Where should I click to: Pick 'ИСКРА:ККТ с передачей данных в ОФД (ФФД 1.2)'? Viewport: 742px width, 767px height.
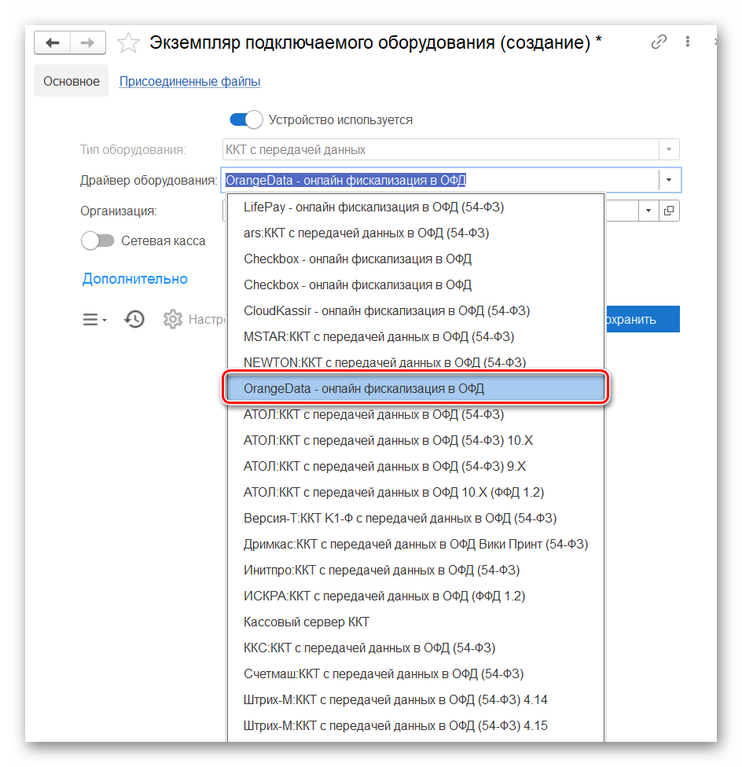[416, 596]
